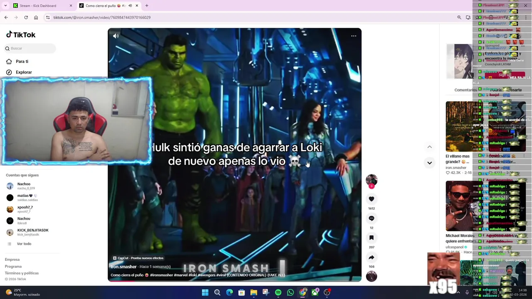Open the three-dot menu on the video
Screen dimensions: 532x299
pyautogui.click(x=354, y=36)
